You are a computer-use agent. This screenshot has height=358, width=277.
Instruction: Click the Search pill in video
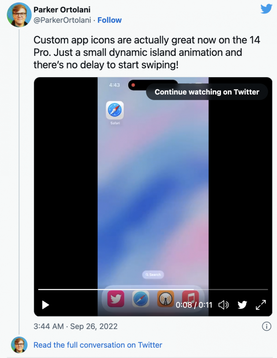pyautogui.click(x=153, y=275)
